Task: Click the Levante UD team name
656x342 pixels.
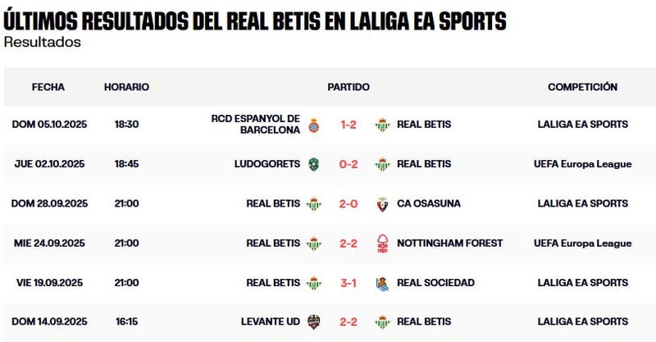Action: coord(270,322)
